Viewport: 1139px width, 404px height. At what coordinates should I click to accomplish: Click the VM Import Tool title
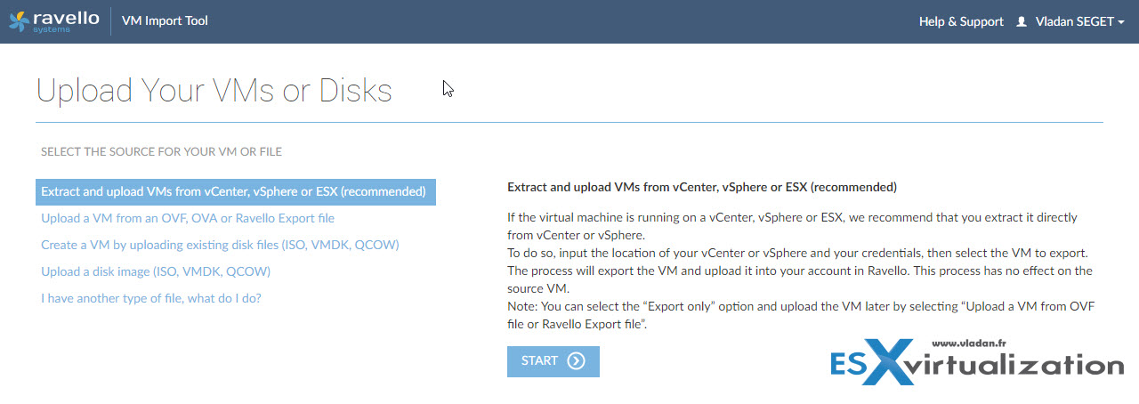(x=165, y=20)
